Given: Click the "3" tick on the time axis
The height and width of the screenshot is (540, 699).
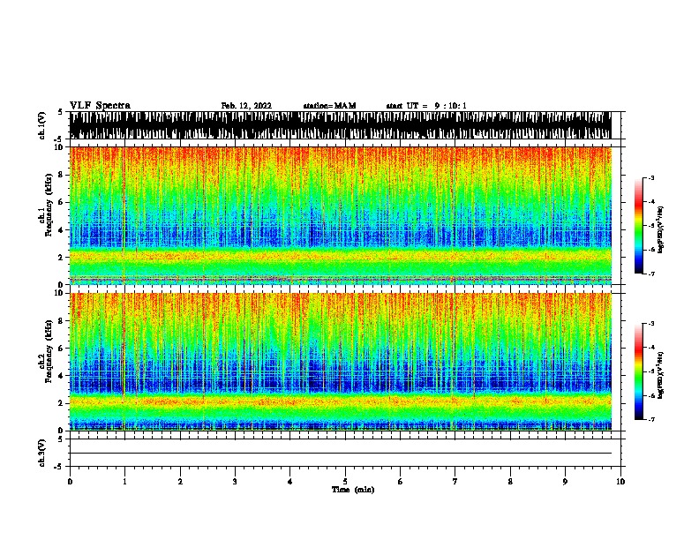Looking at the screenshot, I should pos(235,482).
